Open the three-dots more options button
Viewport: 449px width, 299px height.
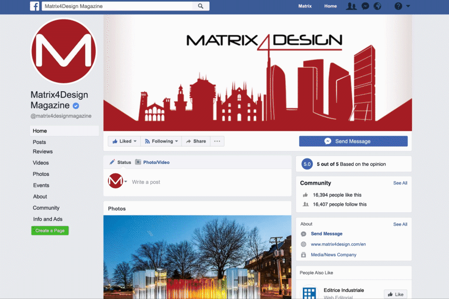point(217,141)
